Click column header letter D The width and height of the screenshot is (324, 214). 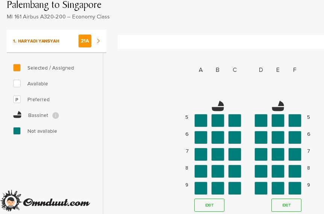[261, 70]
